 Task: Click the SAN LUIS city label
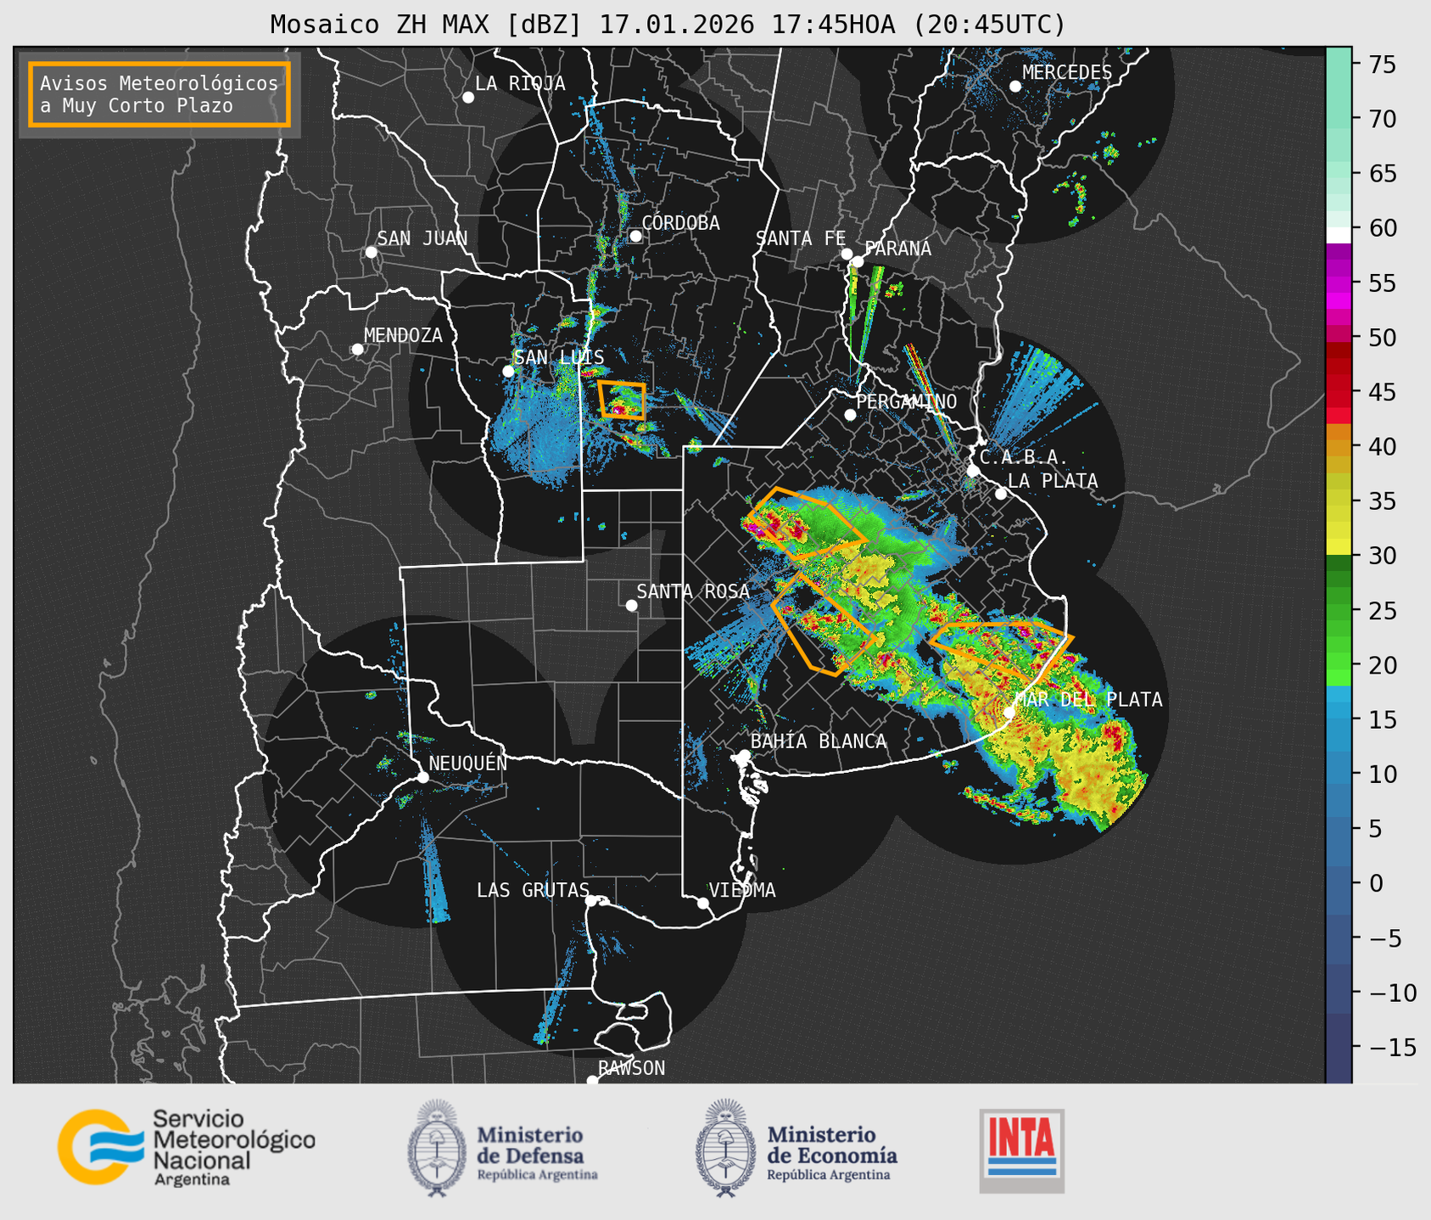(560, 357)
